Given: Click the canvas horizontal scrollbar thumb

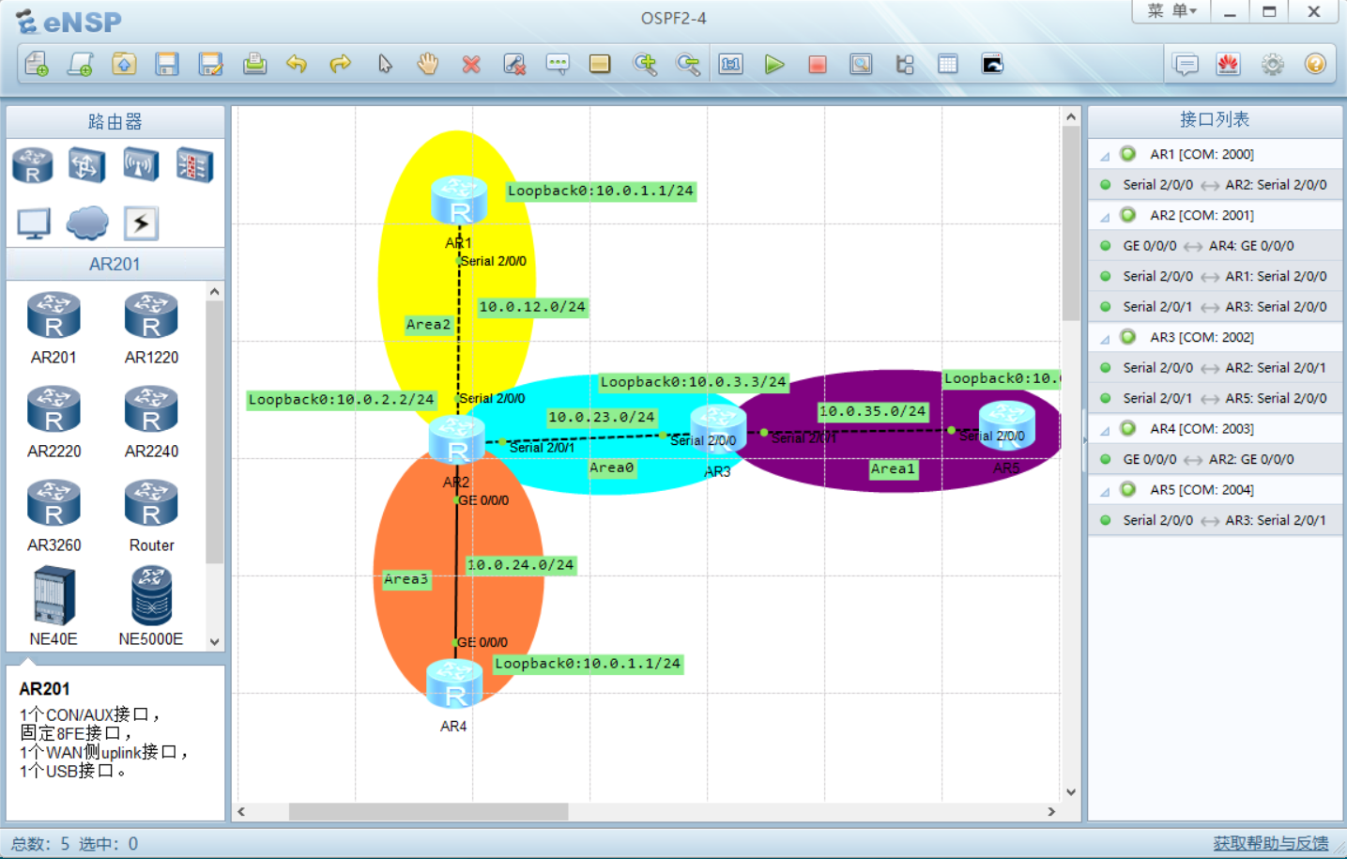Looking at the screenshot, I should 428,811.
